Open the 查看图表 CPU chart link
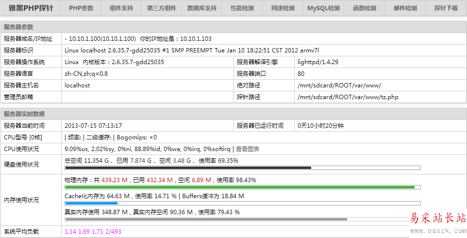The width and height of the screenshot is (467, 238). pos(248,149)
